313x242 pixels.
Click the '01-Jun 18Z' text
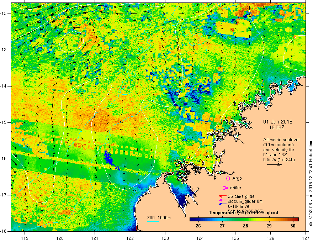pos(275,155)
